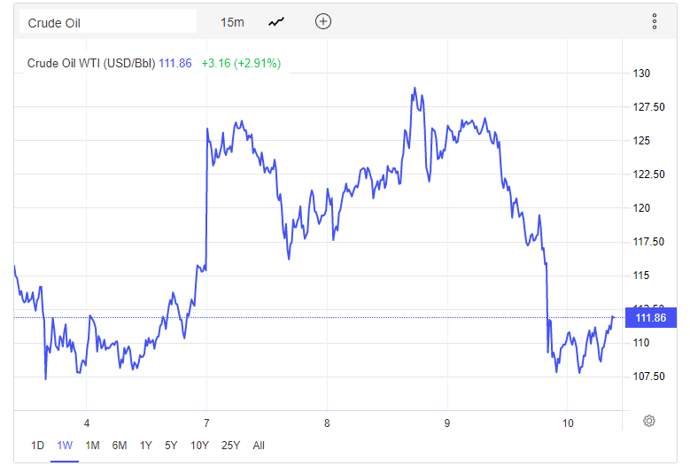
Task: Show the 1Y time range
Action: (146, 446)
